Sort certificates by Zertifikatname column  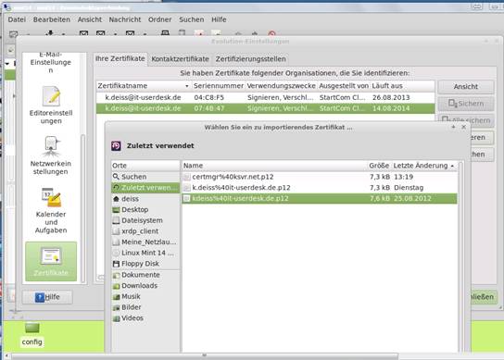point(144,86)
